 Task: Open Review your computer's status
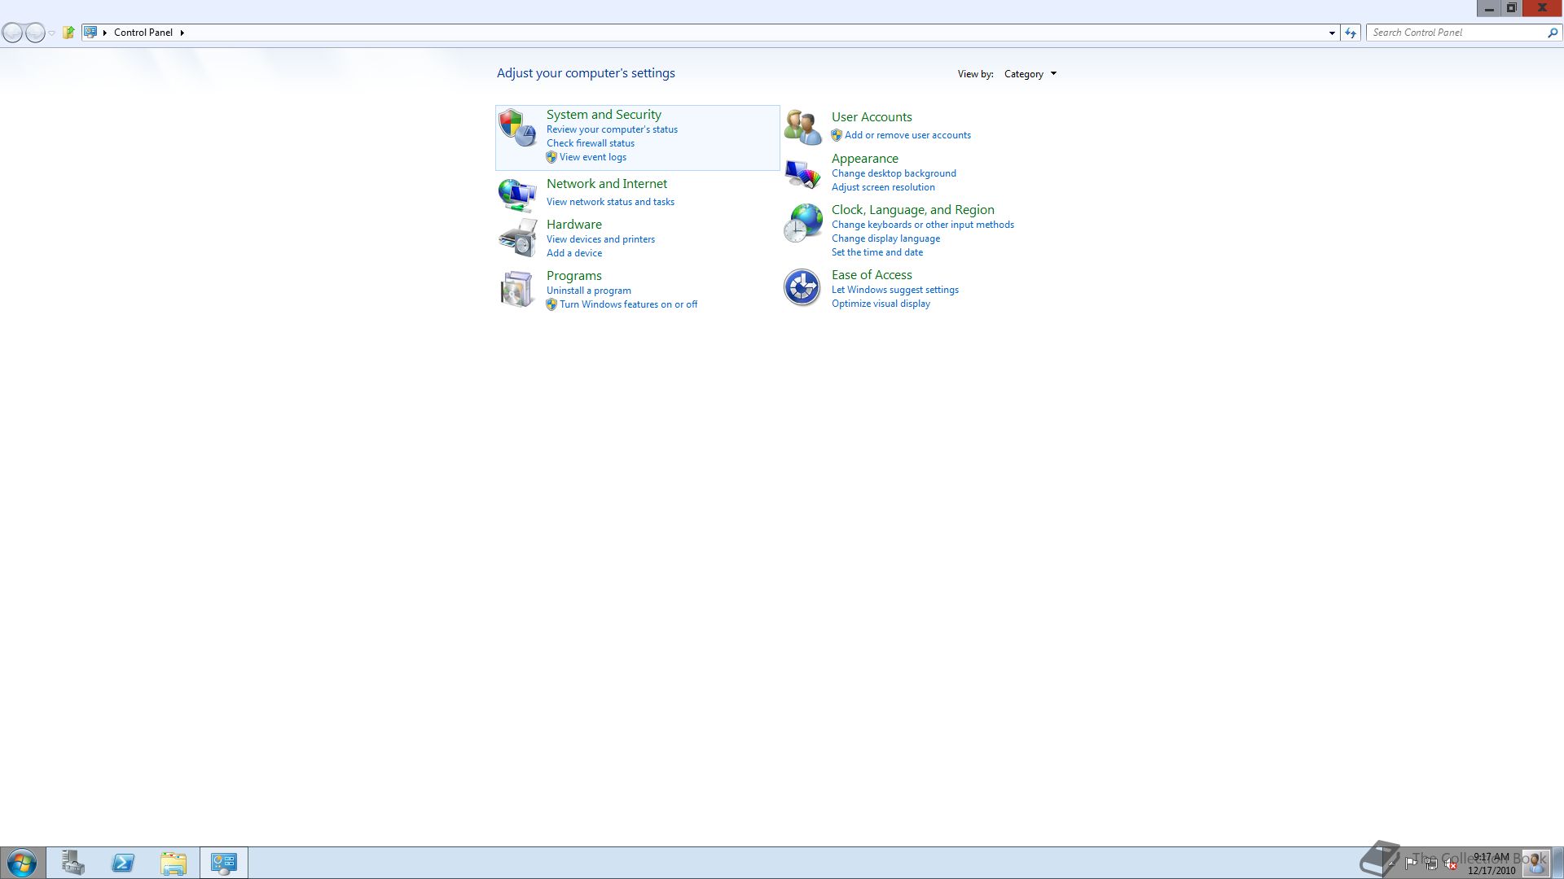612,129
